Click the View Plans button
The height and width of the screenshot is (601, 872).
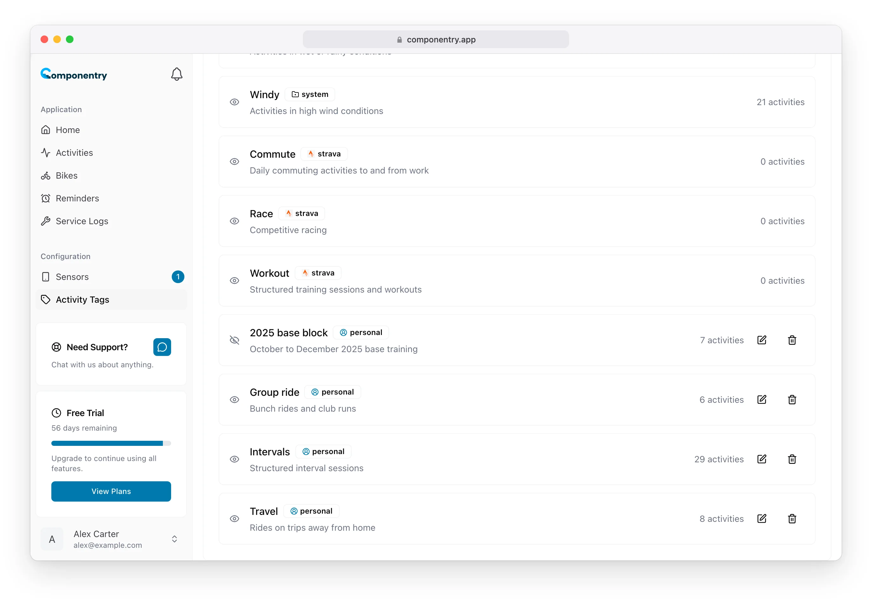(x=111, y=491)
